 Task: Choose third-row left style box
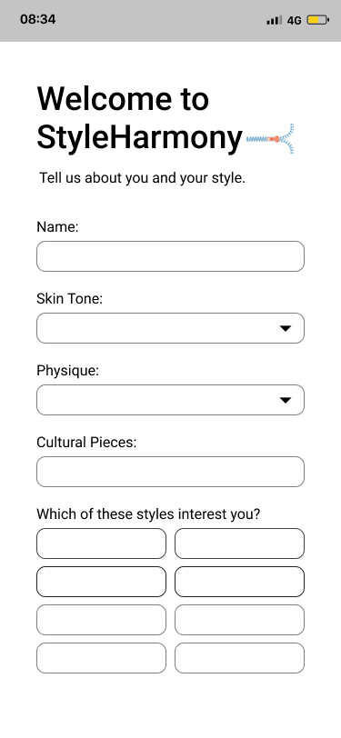click(x=101, y=620)
